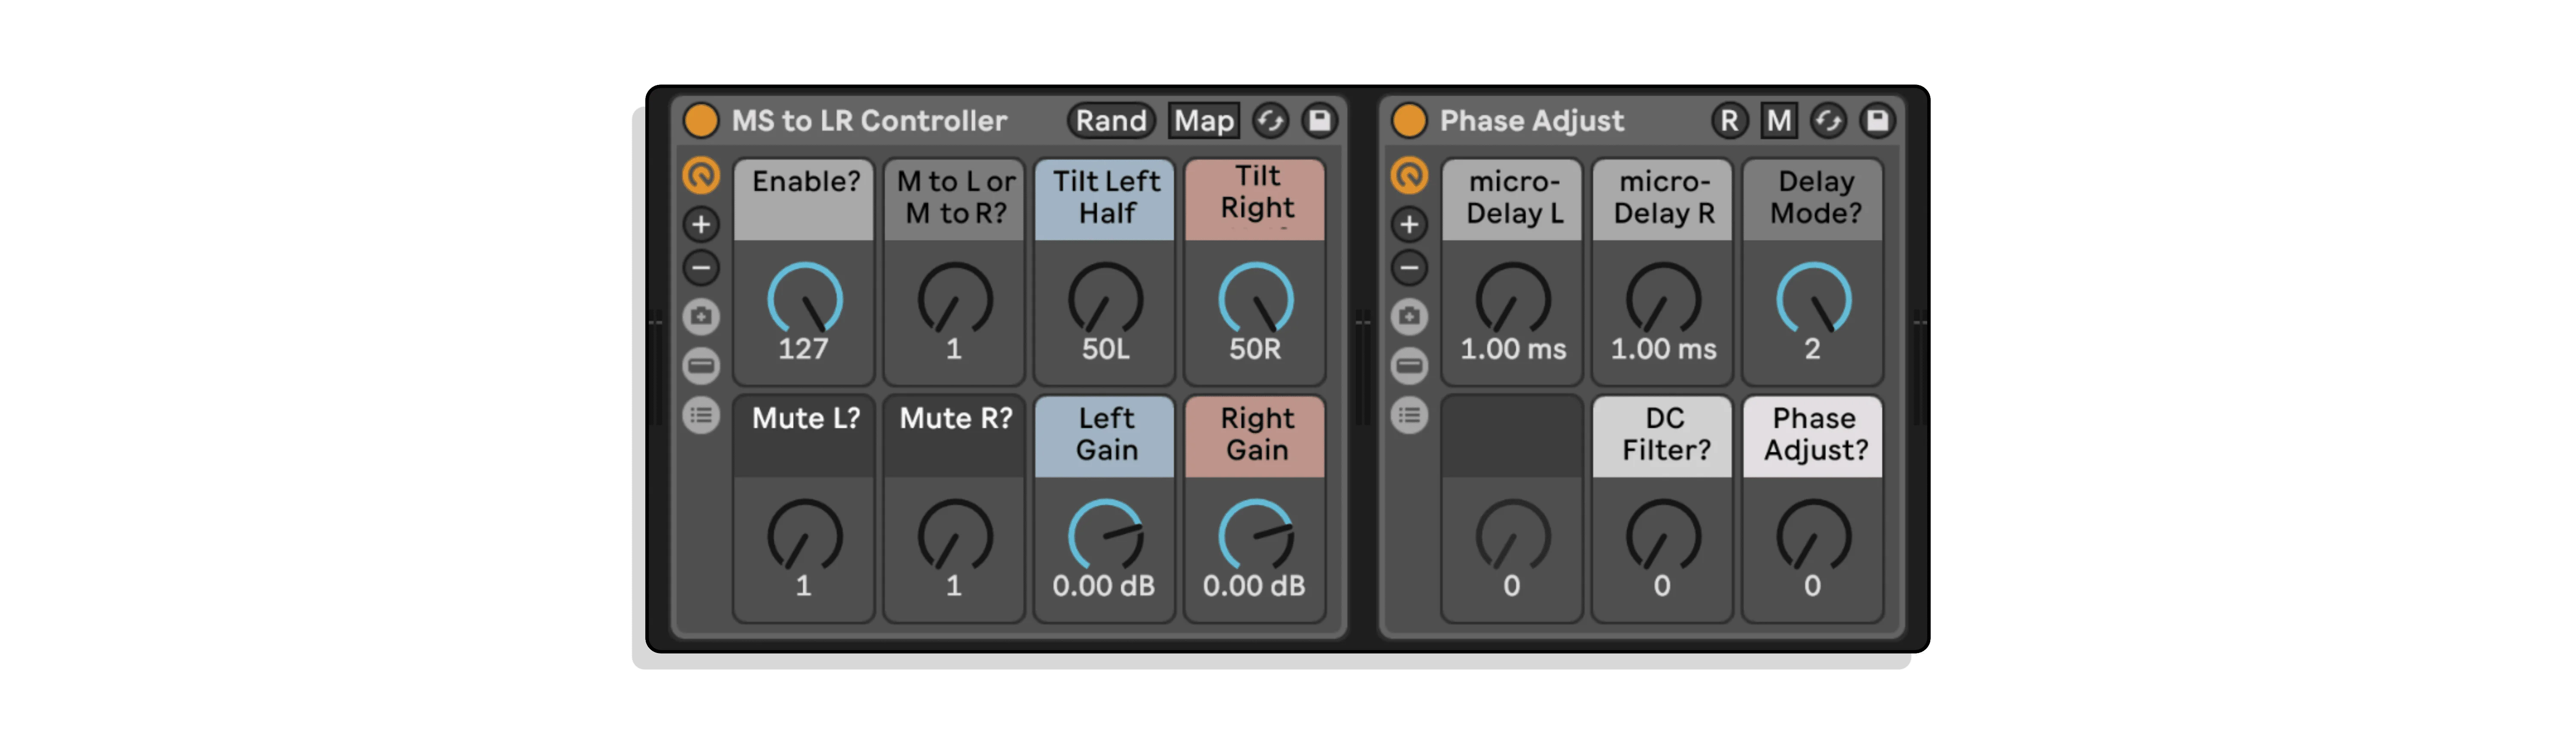Click the Tilt Left Half knob

pyautogui.click(x=1105, y=299)
